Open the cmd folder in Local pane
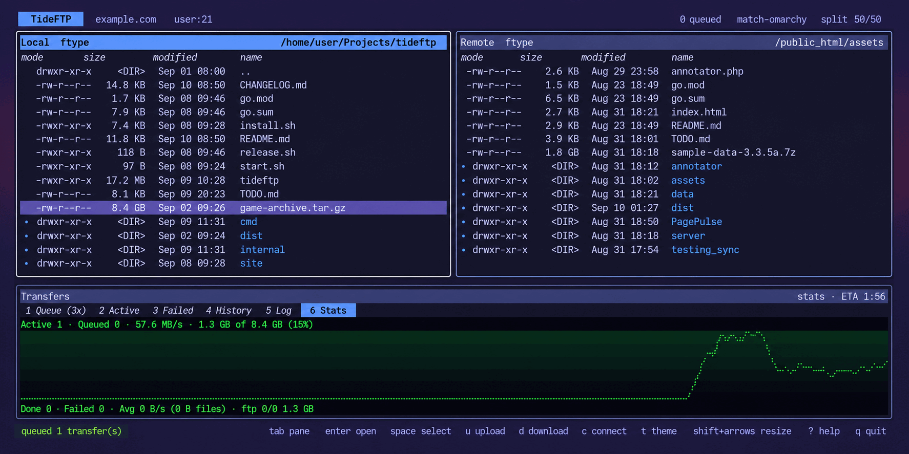 [x=233, y=222]
